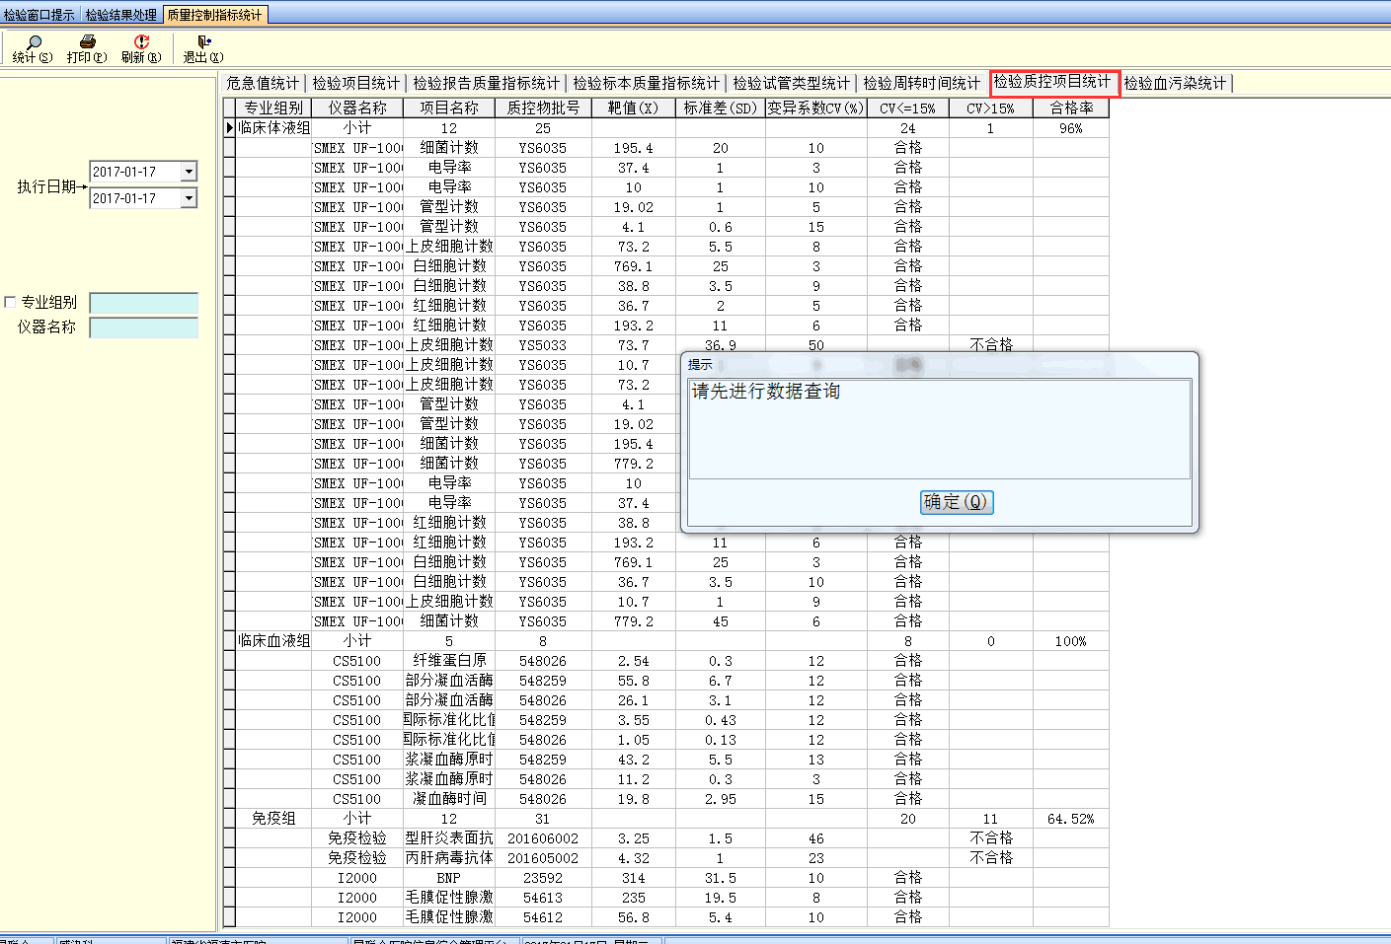Click the target value 235 cell

(x=634, y=898)
